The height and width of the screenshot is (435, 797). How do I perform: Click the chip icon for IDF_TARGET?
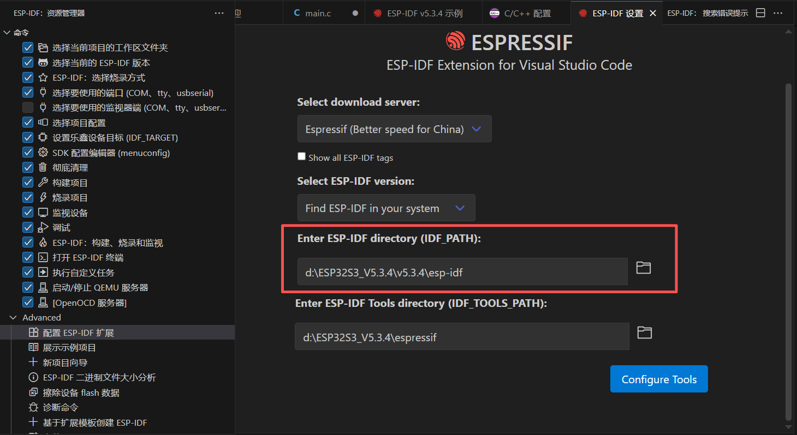coord(43,138)
